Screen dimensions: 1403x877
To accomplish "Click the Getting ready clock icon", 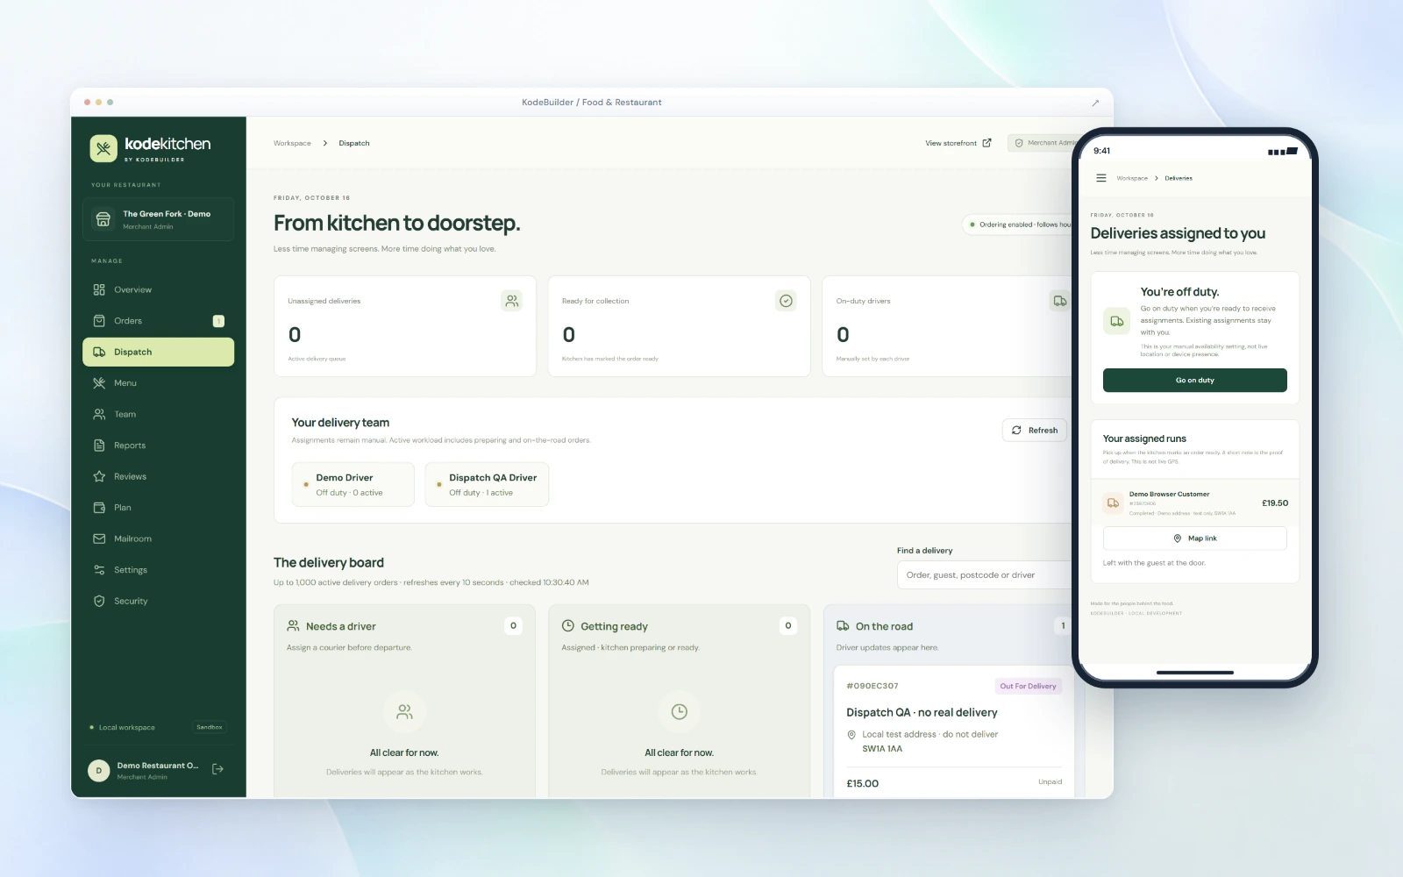I will coord(568,626).
